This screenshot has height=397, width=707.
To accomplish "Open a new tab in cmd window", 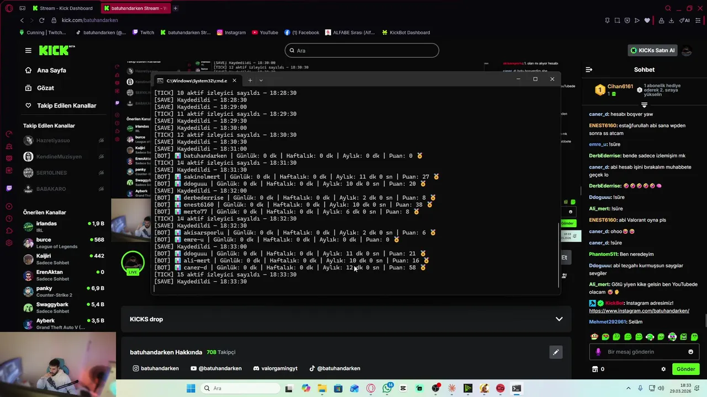I will 250,81.
